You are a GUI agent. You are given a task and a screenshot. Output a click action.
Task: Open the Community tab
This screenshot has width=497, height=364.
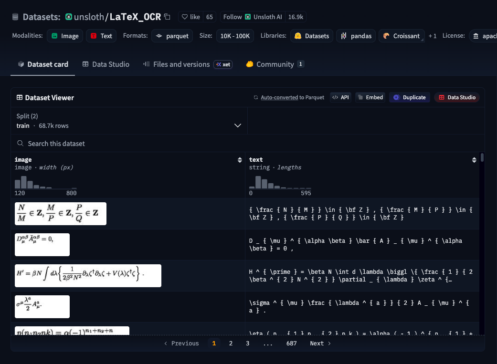tap(275, 64)
